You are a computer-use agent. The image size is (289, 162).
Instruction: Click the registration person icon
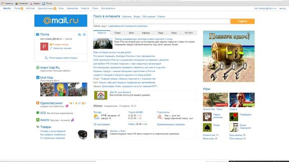(x=46, y=58)
